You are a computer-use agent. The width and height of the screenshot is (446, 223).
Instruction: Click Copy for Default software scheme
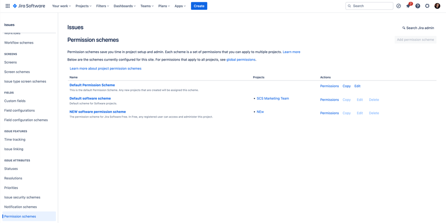pos(346,100)
